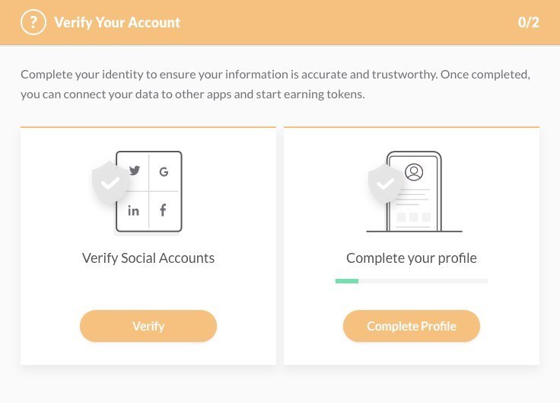
Task: Click the Twitter bird icon
Action: (x=135, y=171)
